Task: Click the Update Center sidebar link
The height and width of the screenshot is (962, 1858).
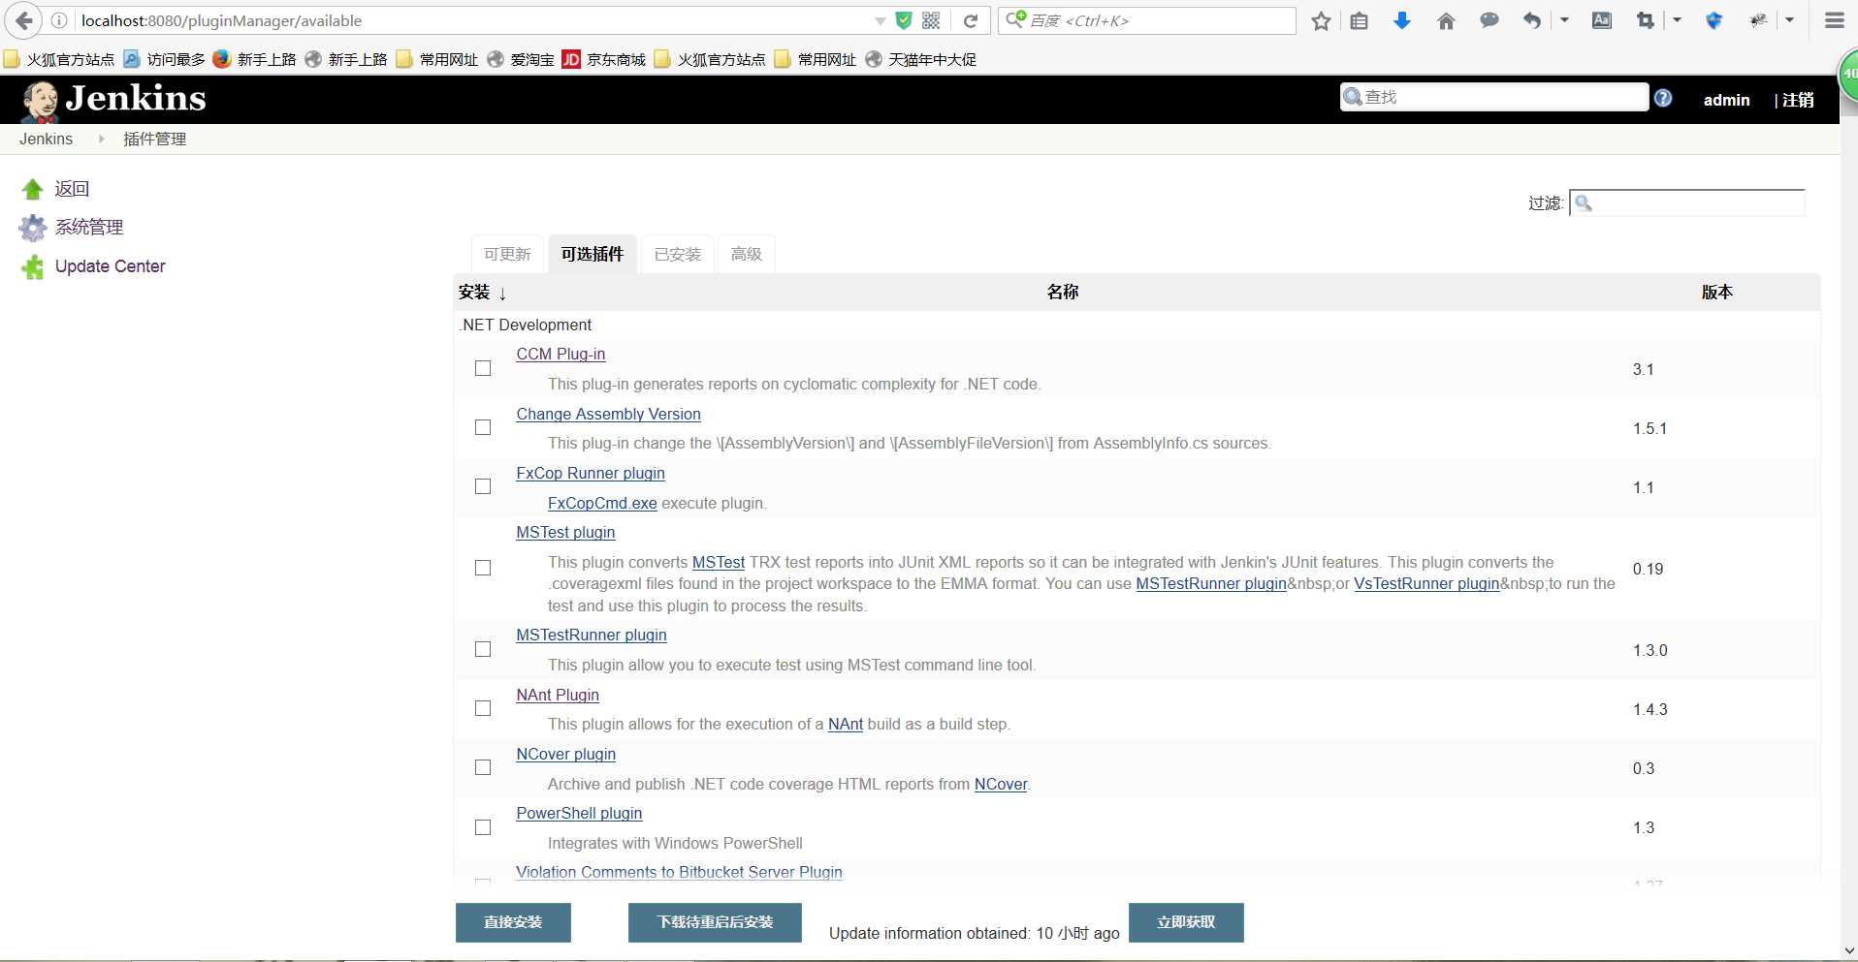Action: pos(110,266)
